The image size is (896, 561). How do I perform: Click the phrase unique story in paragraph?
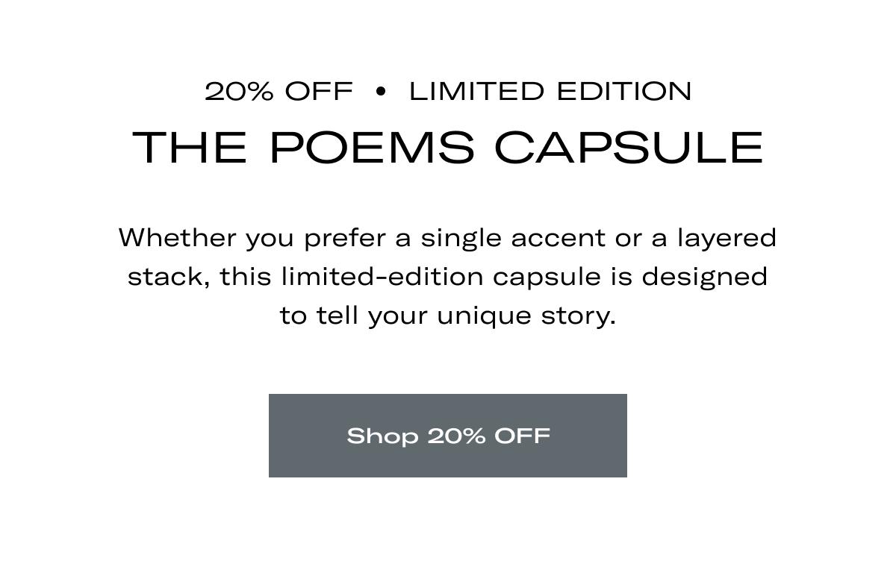(x=526, y=316)
